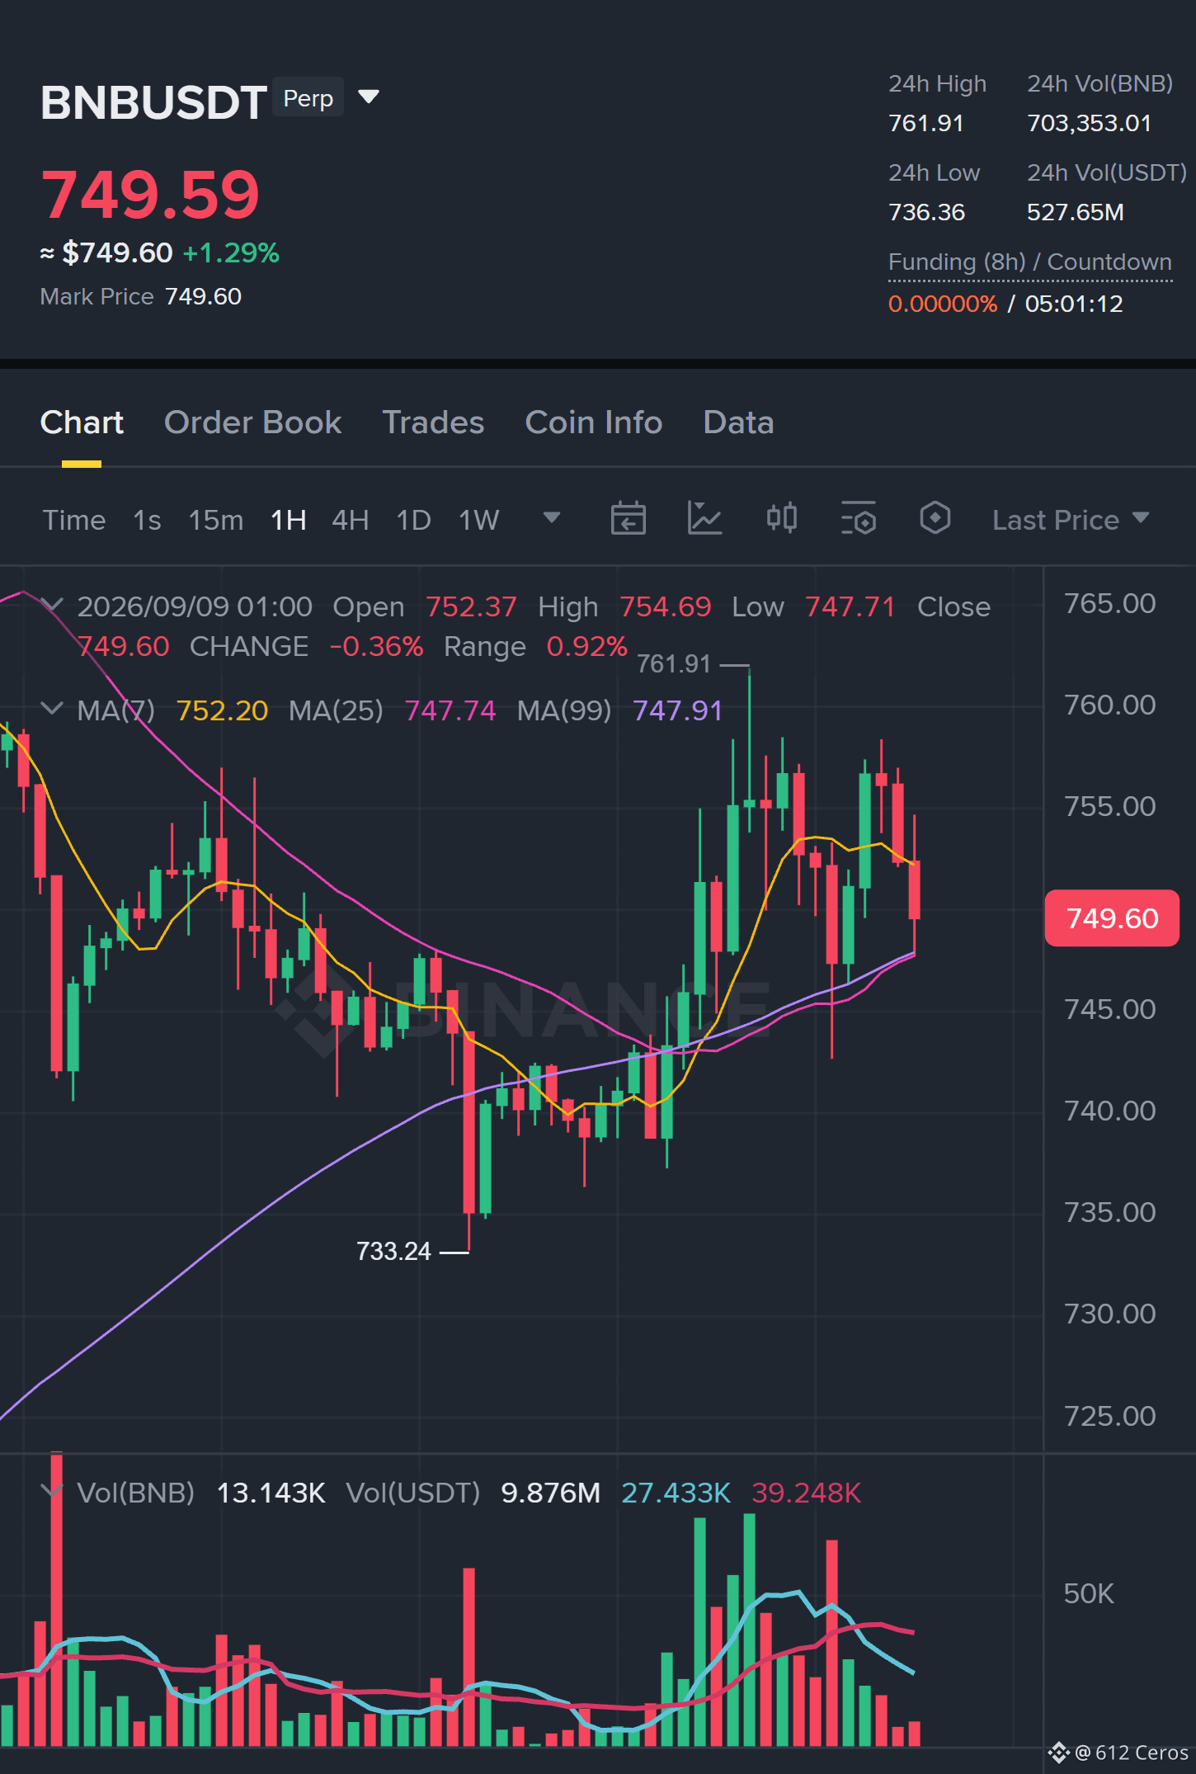Select the 4H interval
This screenshot has width=1196, height=1774.
click(350, 520)
